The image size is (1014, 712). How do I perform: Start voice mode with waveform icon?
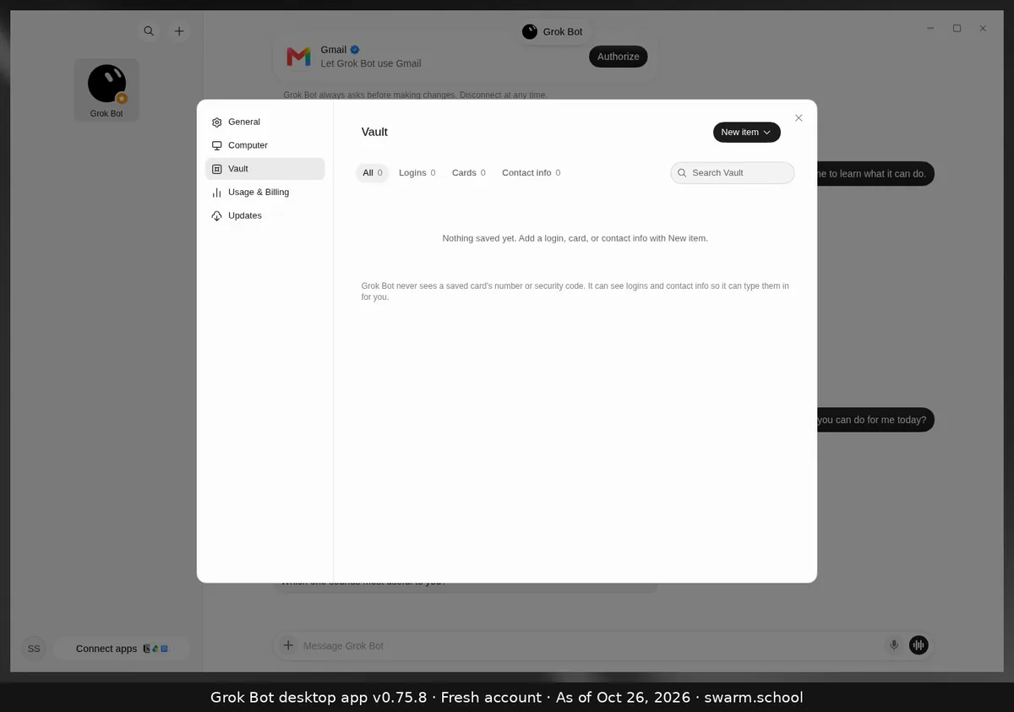pos(919,645)
